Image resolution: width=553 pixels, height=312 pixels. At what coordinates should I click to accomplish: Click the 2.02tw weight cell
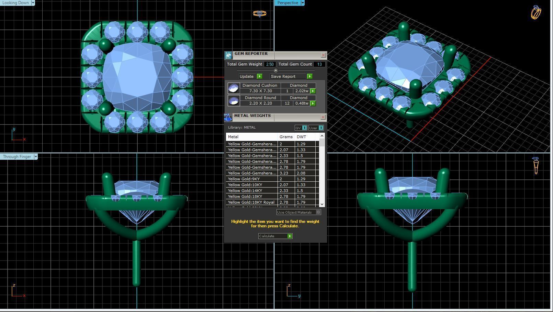(x=302, y=91)
